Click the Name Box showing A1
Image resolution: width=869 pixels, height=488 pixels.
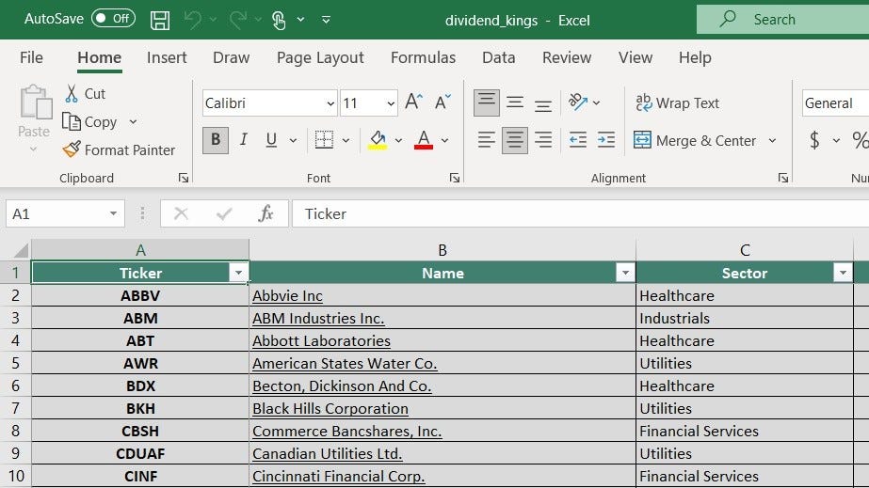click(x=65, y=213)
